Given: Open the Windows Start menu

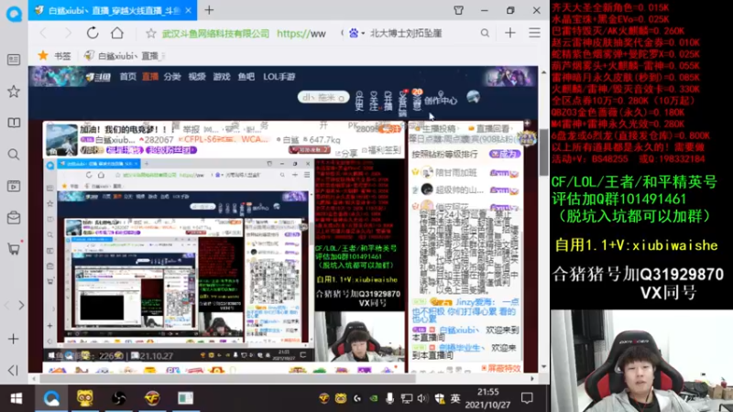Looking at the screenshot, I should (16, 398).
